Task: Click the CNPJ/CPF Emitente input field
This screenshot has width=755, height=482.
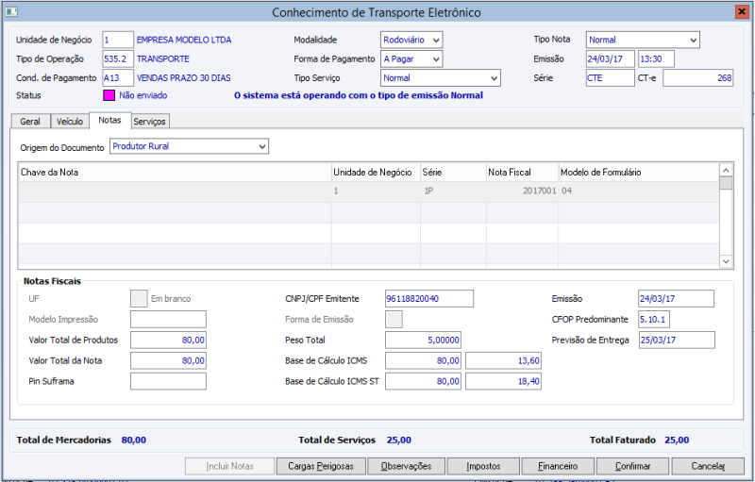Action: 428,298
